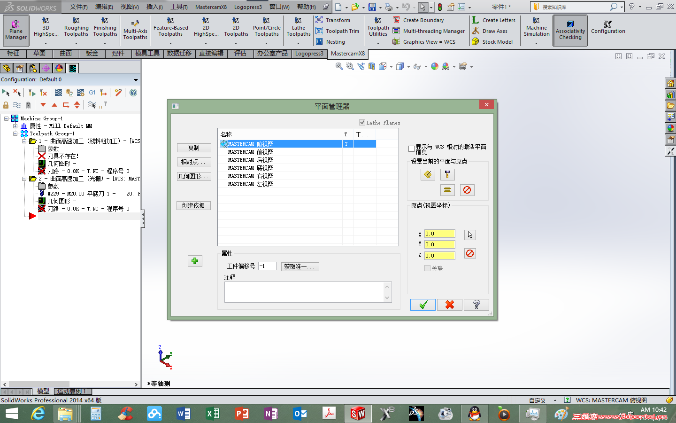Image resolution: width=676 pixels, height=423 pixels.
Task: Collapse the Machine Group-1 node
Action: click(7, 118)
